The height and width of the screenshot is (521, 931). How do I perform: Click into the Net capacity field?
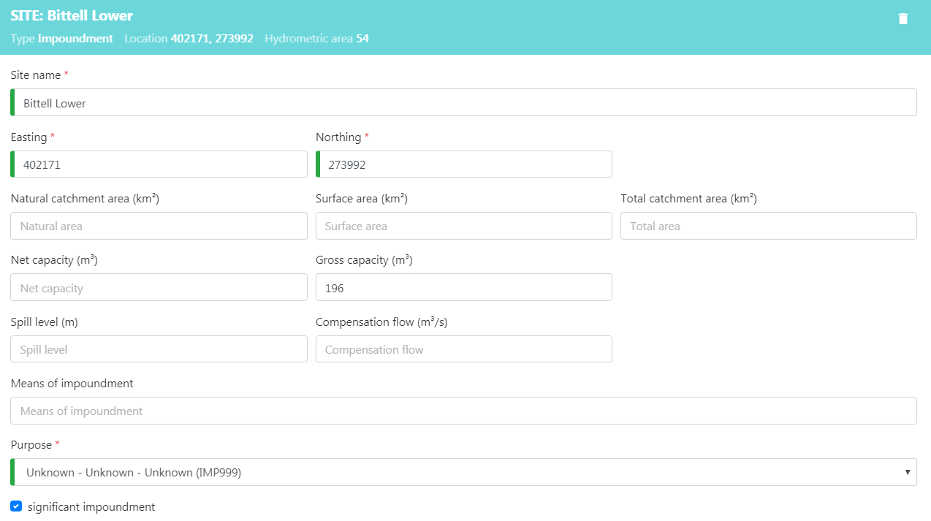159,288
